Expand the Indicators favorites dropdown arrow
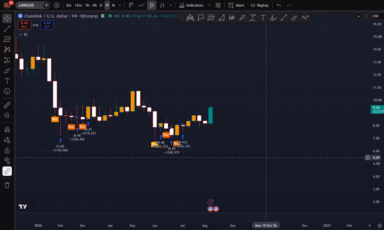Screen dimensions: 384x230 coord(210,5)
